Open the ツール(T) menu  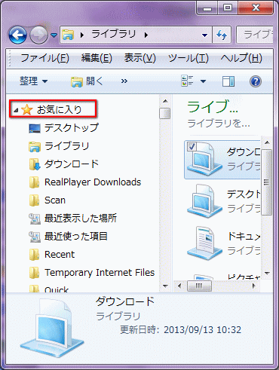click(x=189, y=58)
